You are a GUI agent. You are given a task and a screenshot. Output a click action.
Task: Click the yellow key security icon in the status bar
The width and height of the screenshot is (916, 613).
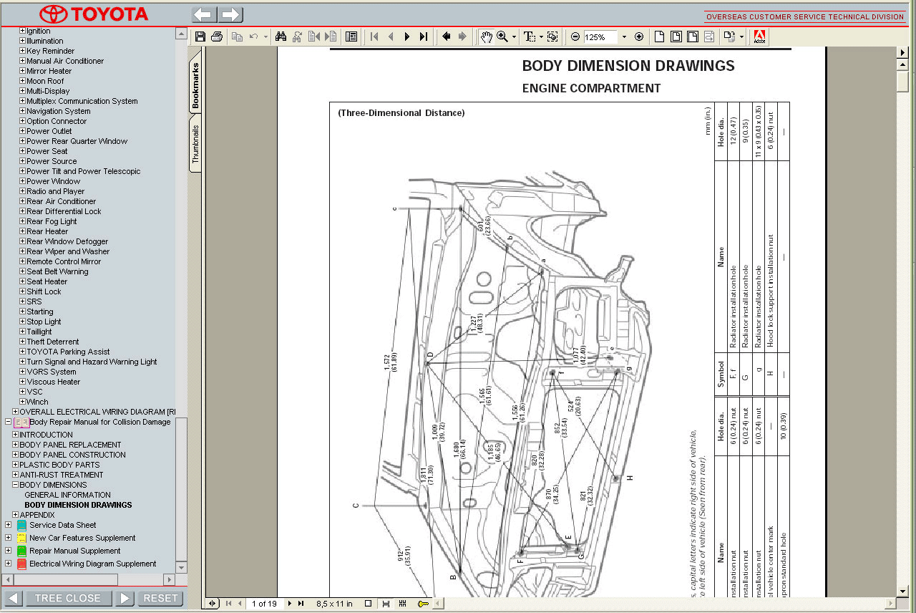tap(424, 604)
